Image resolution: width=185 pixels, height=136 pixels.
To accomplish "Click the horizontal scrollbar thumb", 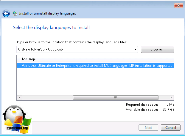I will [x=116, y=97].
